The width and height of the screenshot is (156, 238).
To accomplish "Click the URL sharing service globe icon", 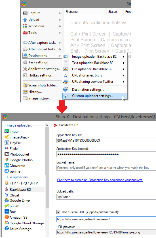I will coord(66,82).
